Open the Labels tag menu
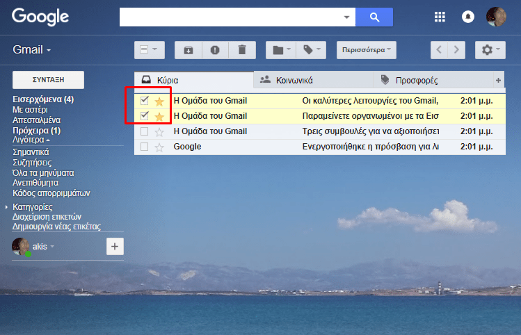Image resolution: width=521 pixels, height=335 pixels. [311, 50]
